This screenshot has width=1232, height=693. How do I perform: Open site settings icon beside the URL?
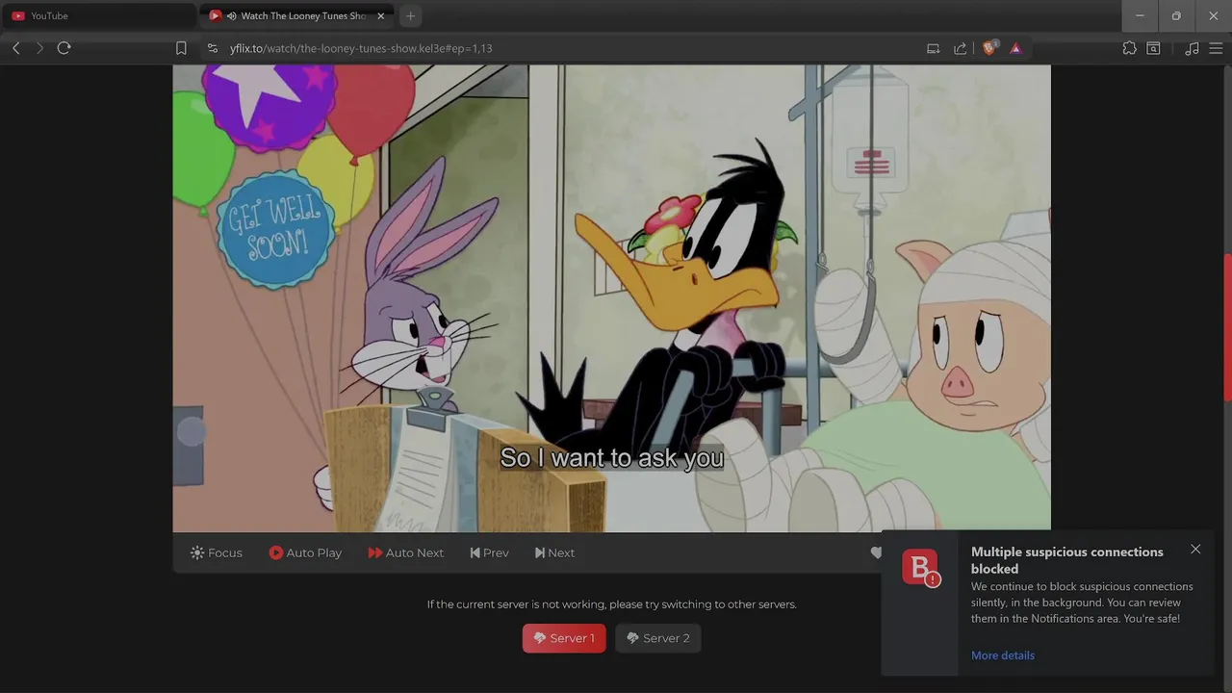click(x=213, y=48)
